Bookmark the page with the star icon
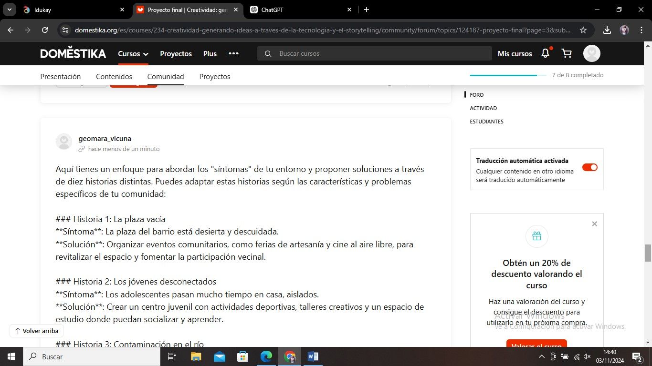This screenshot has width=652, height=366. pyautogui.click(x=583, y=30)
